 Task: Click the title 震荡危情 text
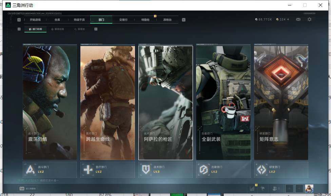(x=38, y=139)
